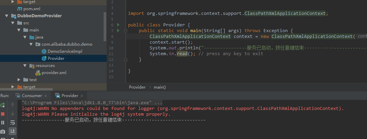Stop the running process with red square

[x=3, y=114]
